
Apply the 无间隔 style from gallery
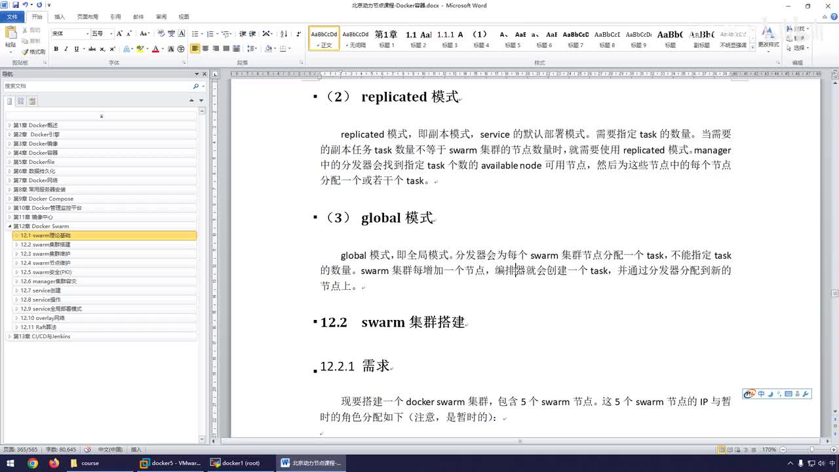(x=356, y=39)
